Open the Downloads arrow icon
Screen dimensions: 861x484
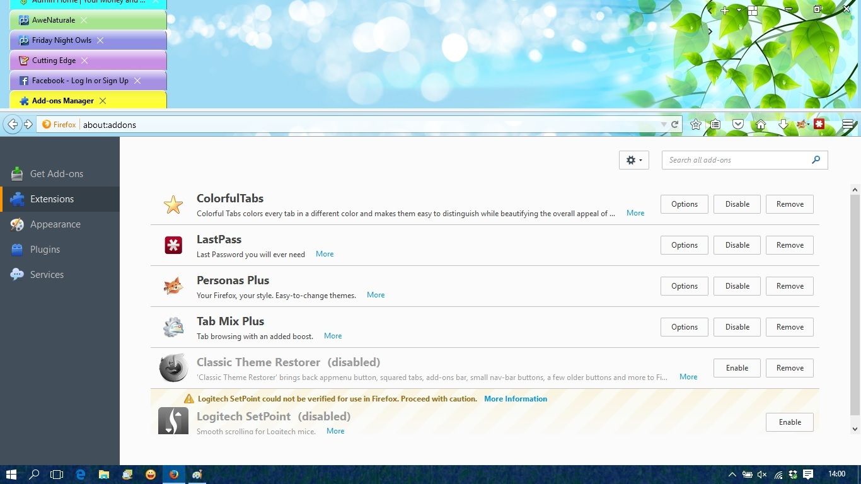click(783, 125)
